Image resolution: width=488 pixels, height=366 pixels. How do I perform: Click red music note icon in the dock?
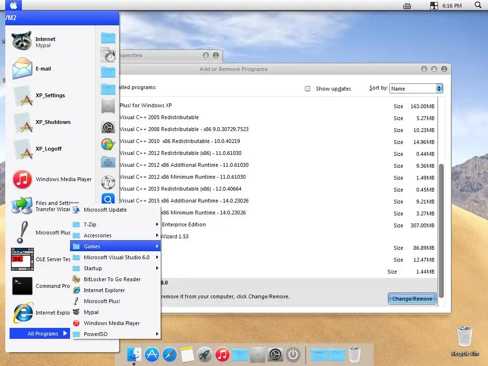[223, 354]
